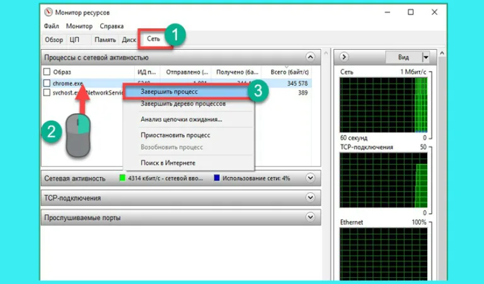
Task: Select the chrome.exe total value 345 578
Action: (x=297, y=84)
